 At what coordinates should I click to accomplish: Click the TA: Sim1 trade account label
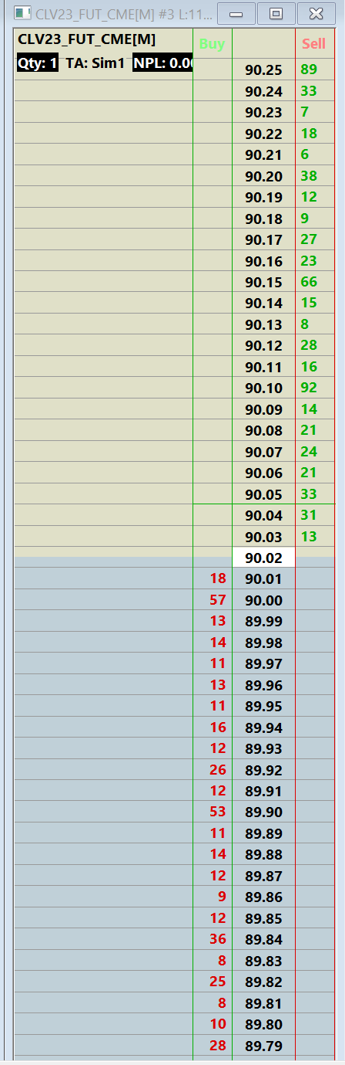[x=95, y=63]
